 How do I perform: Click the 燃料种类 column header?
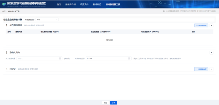[x=19, y=32]
